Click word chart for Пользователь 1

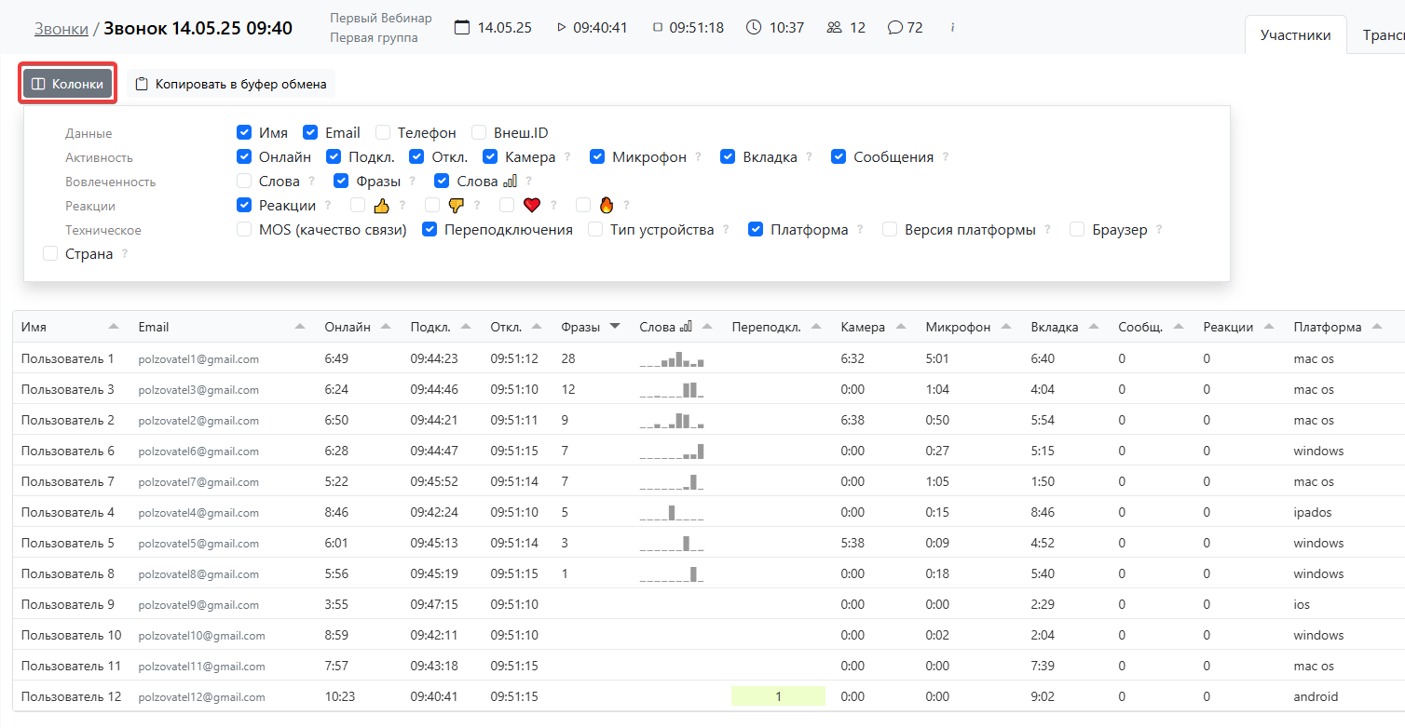point(672,358)
